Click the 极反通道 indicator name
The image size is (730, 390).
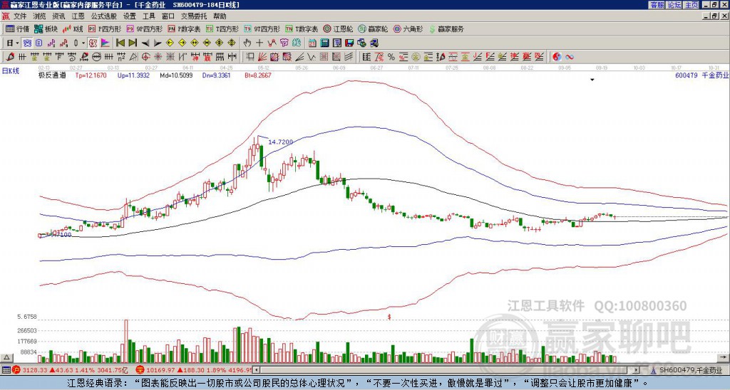click(52, 75)
